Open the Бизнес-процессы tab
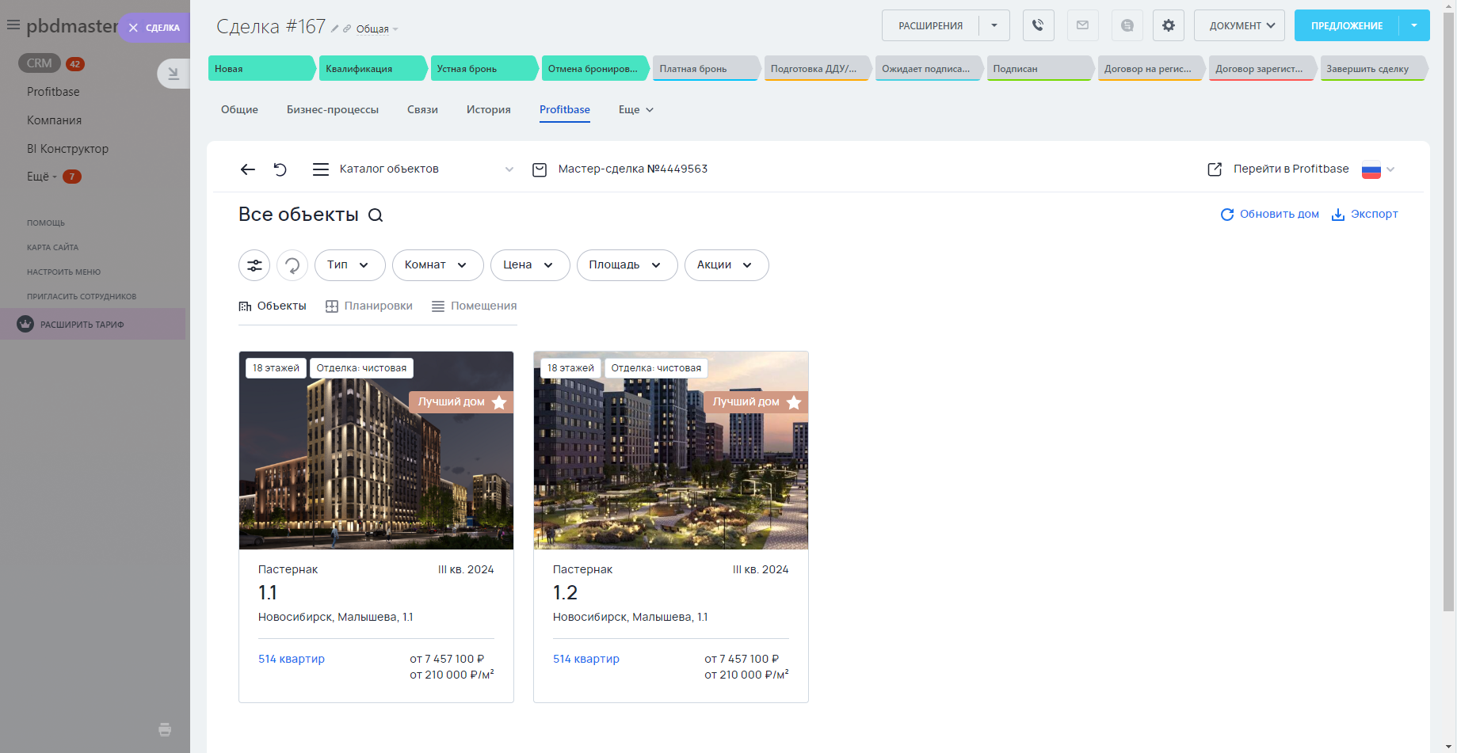This screenshot has width=1457, height=753. (332, 110)
